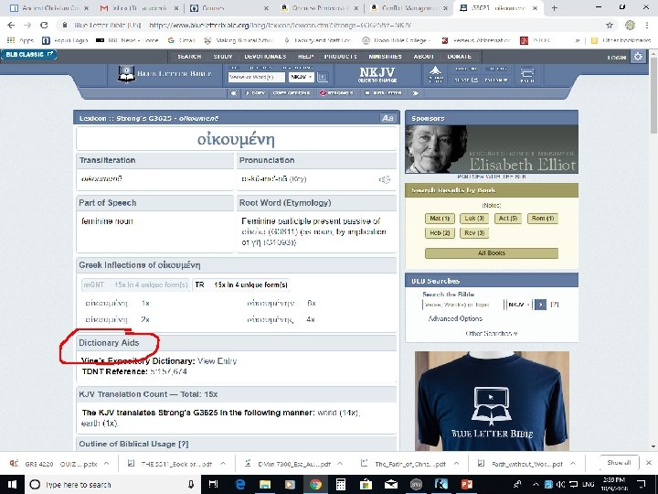658x494 pixels.
Task: Select the mGNT inflections tab
Action: 135,285
